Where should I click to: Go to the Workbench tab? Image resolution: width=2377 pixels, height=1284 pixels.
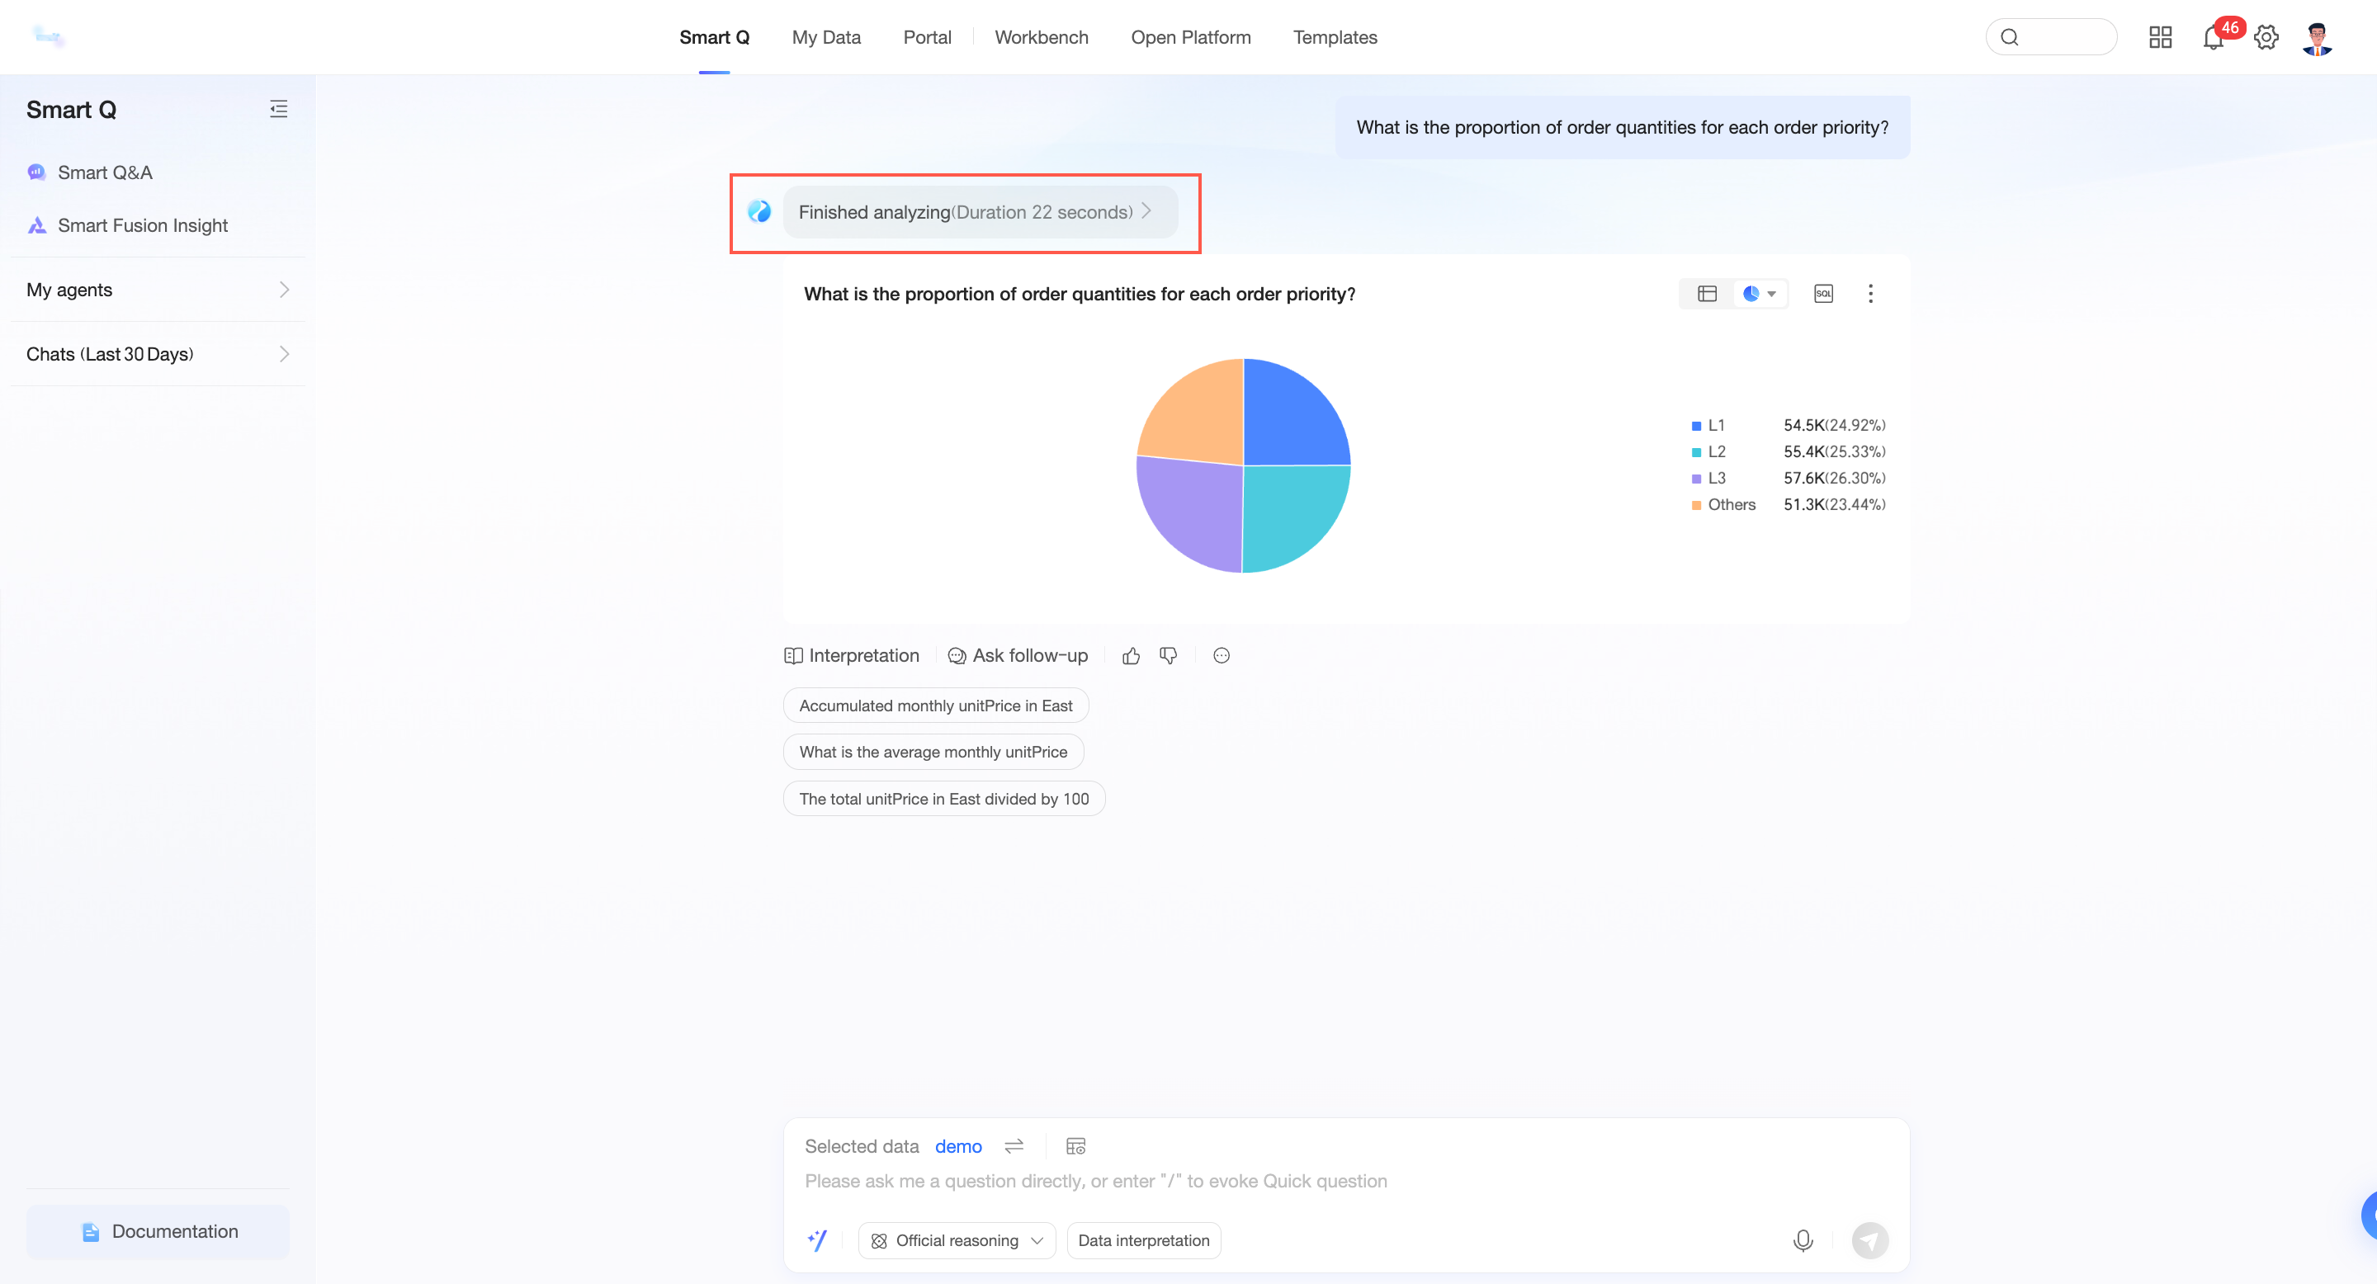coord(1041,38)
